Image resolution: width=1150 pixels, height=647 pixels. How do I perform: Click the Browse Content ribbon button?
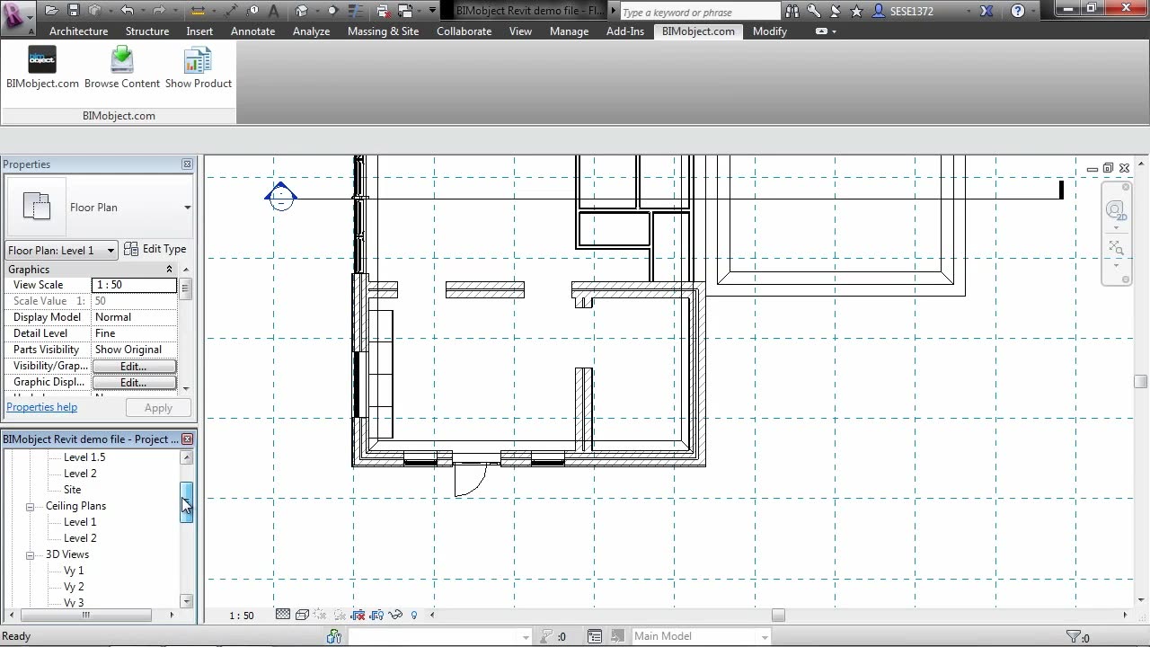pos(122,68)
